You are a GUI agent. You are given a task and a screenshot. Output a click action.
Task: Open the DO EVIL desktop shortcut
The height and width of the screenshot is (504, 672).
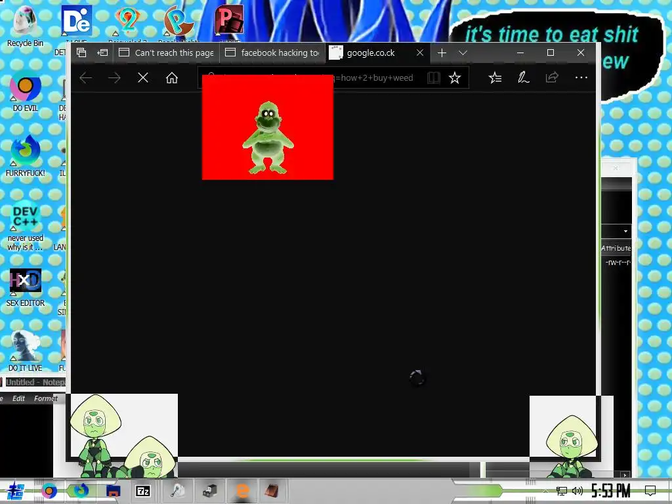[26, 92]
